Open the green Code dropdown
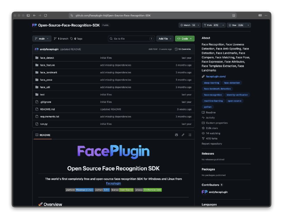Viewport: 283px width, 219px height. (185, 39)
